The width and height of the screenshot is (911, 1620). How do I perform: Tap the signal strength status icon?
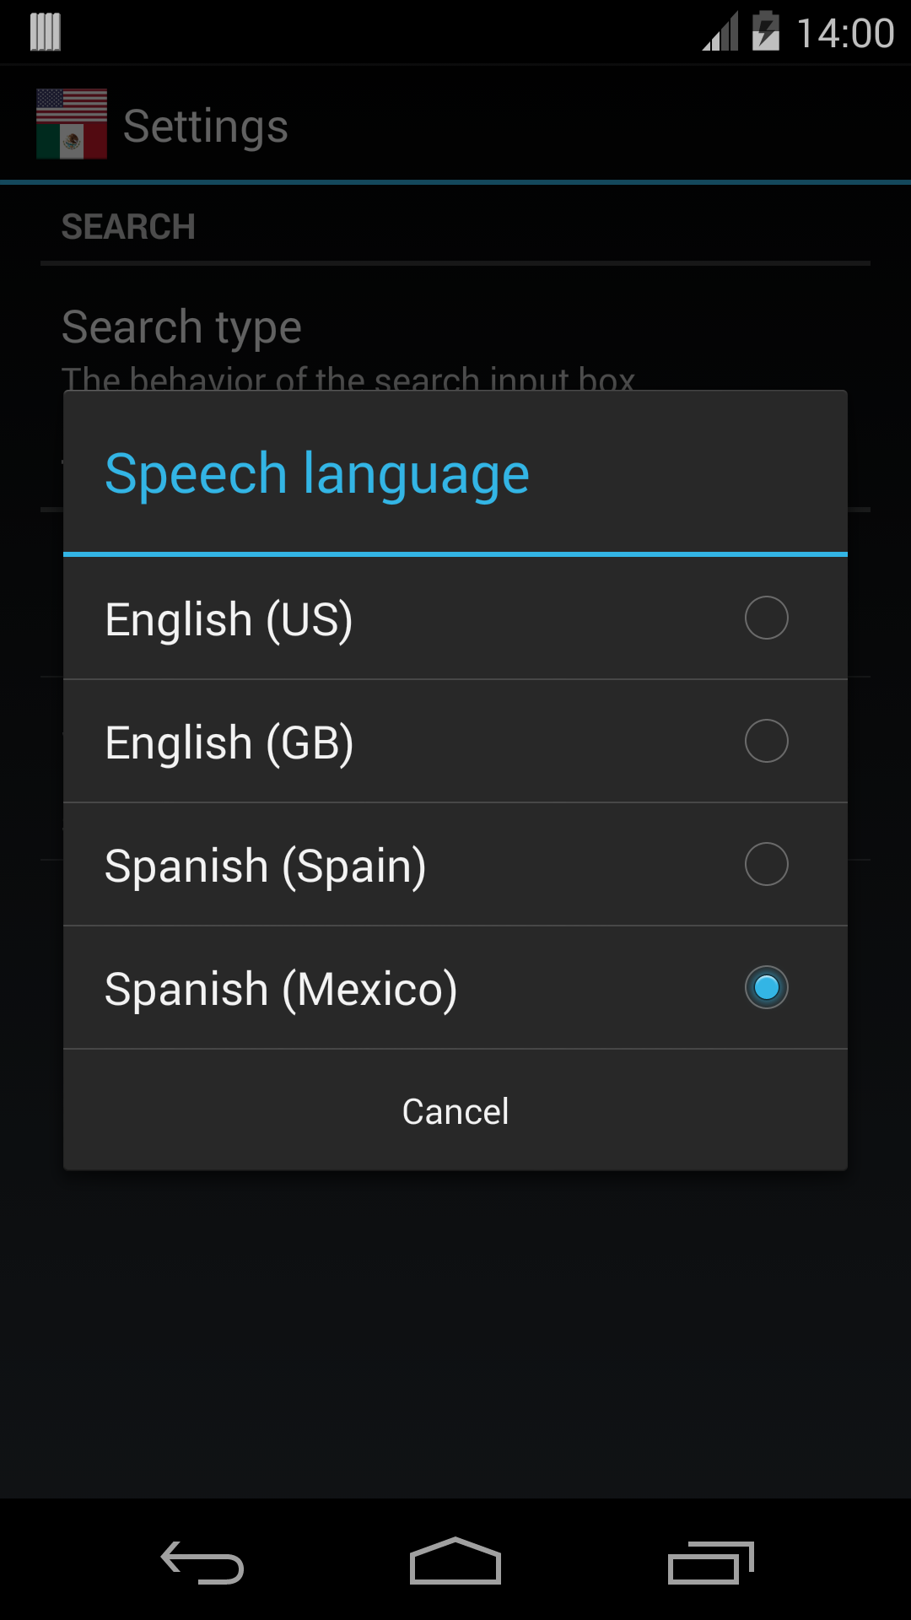[x=721, y=31]
